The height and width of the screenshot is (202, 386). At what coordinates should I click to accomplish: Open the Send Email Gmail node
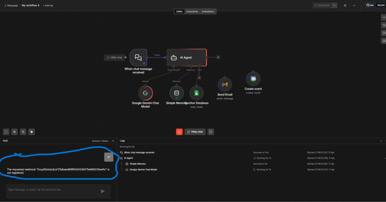pyautogui.click(x=225, y=85)
